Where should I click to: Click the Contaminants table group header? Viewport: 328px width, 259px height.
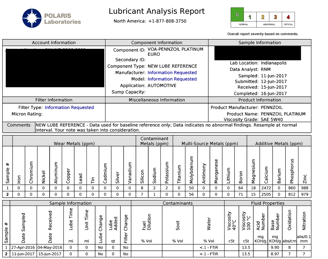coord(177,203)
